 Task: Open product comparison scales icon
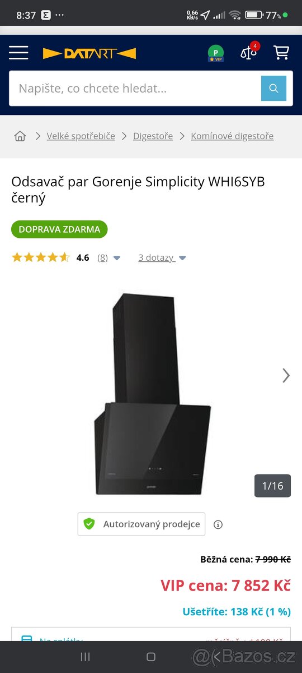[249, 52]
